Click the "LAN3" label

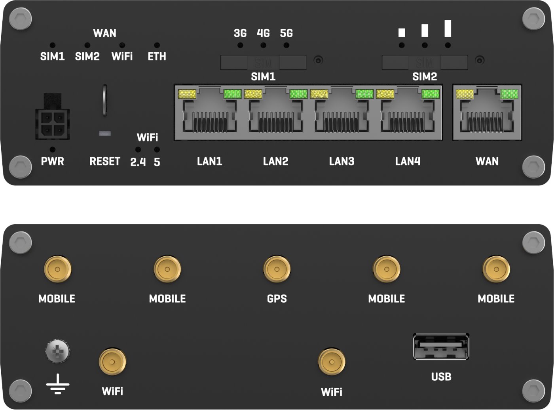(x=342, y=161)
